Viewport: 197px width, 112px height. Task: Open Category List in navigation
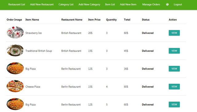(66, 4)
